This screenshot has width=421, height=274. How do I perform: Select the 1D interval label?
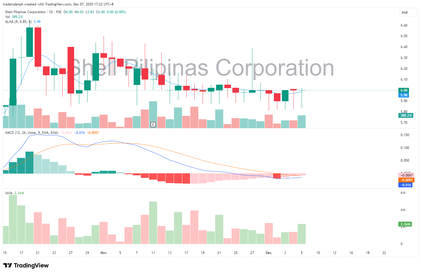[51, 12]
